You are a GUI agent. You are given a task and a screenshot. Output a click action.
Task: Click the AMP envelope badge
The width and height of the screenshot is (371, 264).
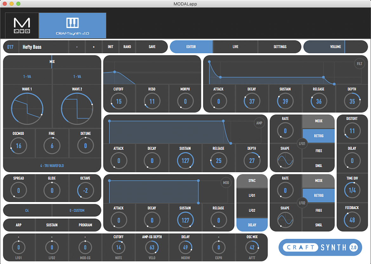pos(259,123)
